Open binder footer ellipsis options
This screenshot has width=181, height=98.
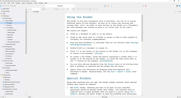5,97
